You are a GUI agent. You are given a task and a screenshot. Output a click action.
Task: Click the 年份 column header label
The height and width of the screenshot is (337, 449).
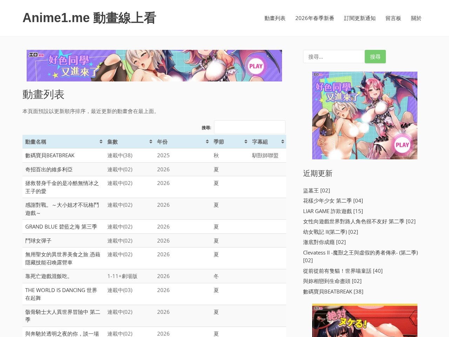(x=162, y=142)
